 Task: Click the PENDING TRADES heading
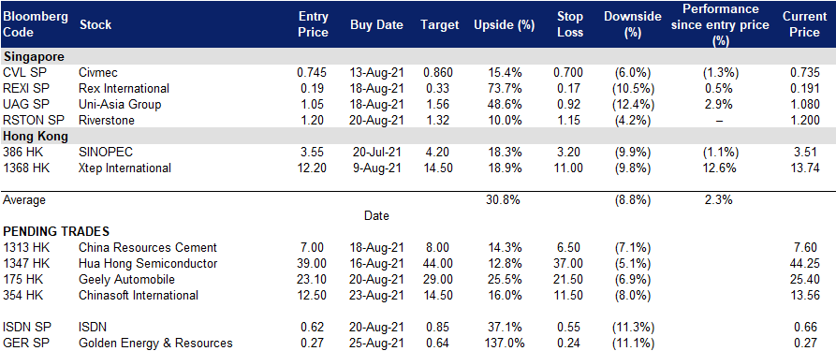click(x=56, y=231)
